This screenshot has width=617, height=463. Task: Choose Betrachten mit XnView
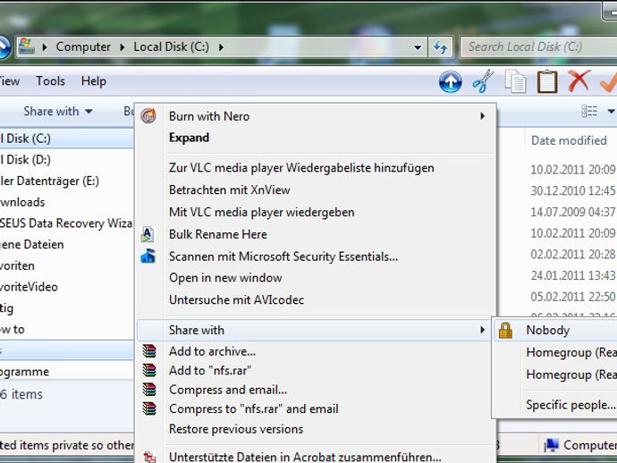pyautogui.click(x=317, y=190)
